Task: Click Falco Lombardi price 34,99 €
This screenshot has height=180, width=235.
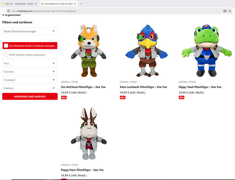Action: [133, 93]
